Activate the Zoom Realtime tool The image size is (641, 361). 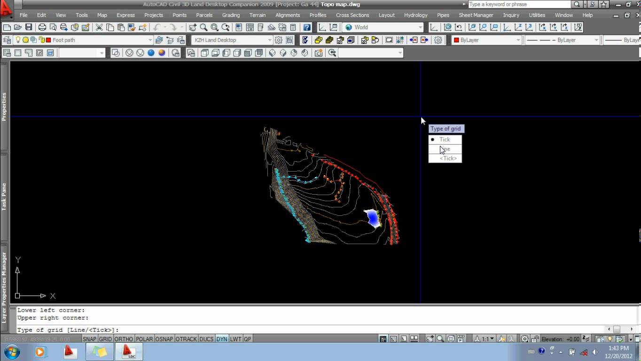(203, 27)
